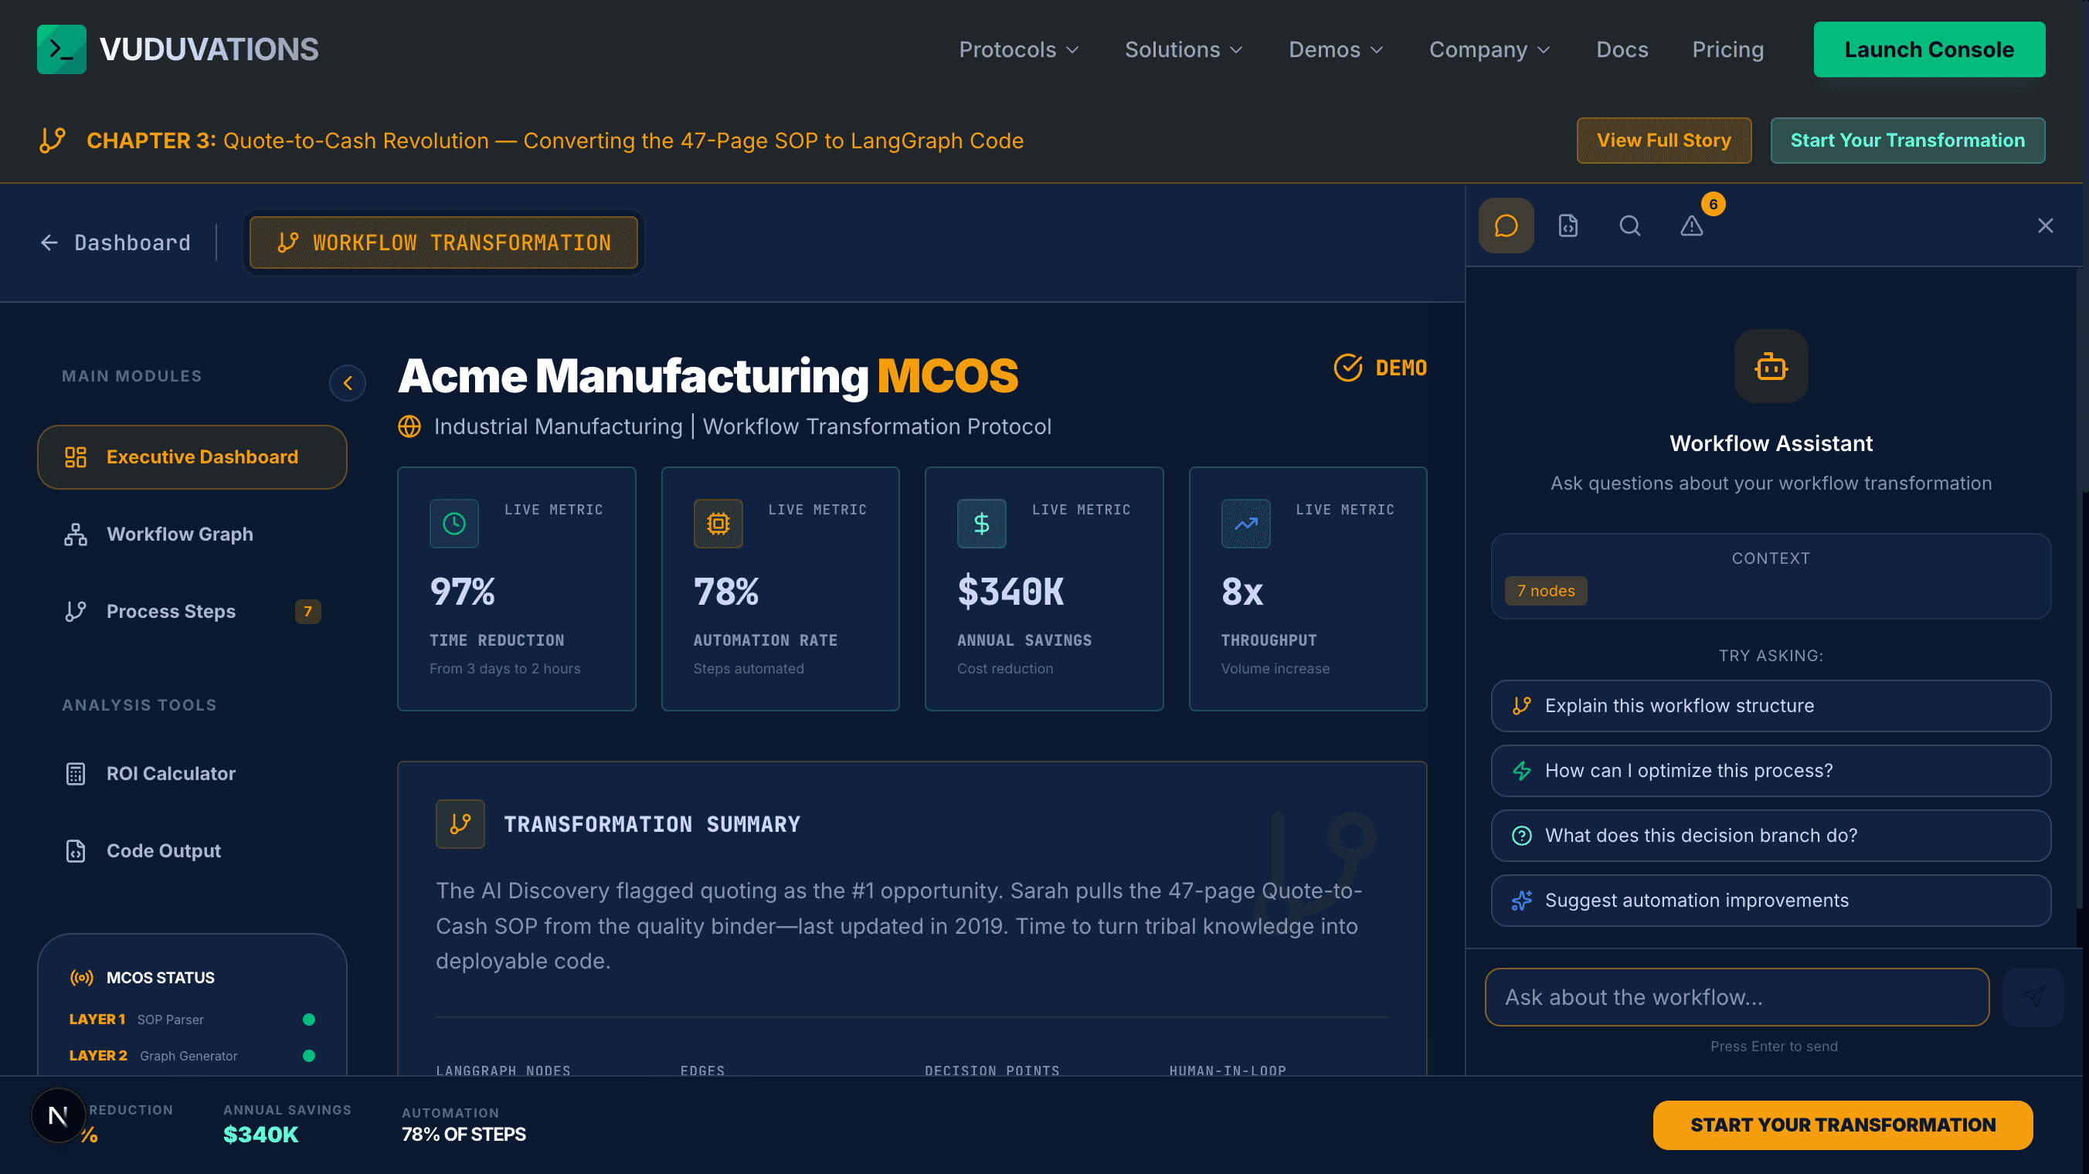Click the DEMO checkmark badge
2089x1174 pixels.
pos(1381,368)
